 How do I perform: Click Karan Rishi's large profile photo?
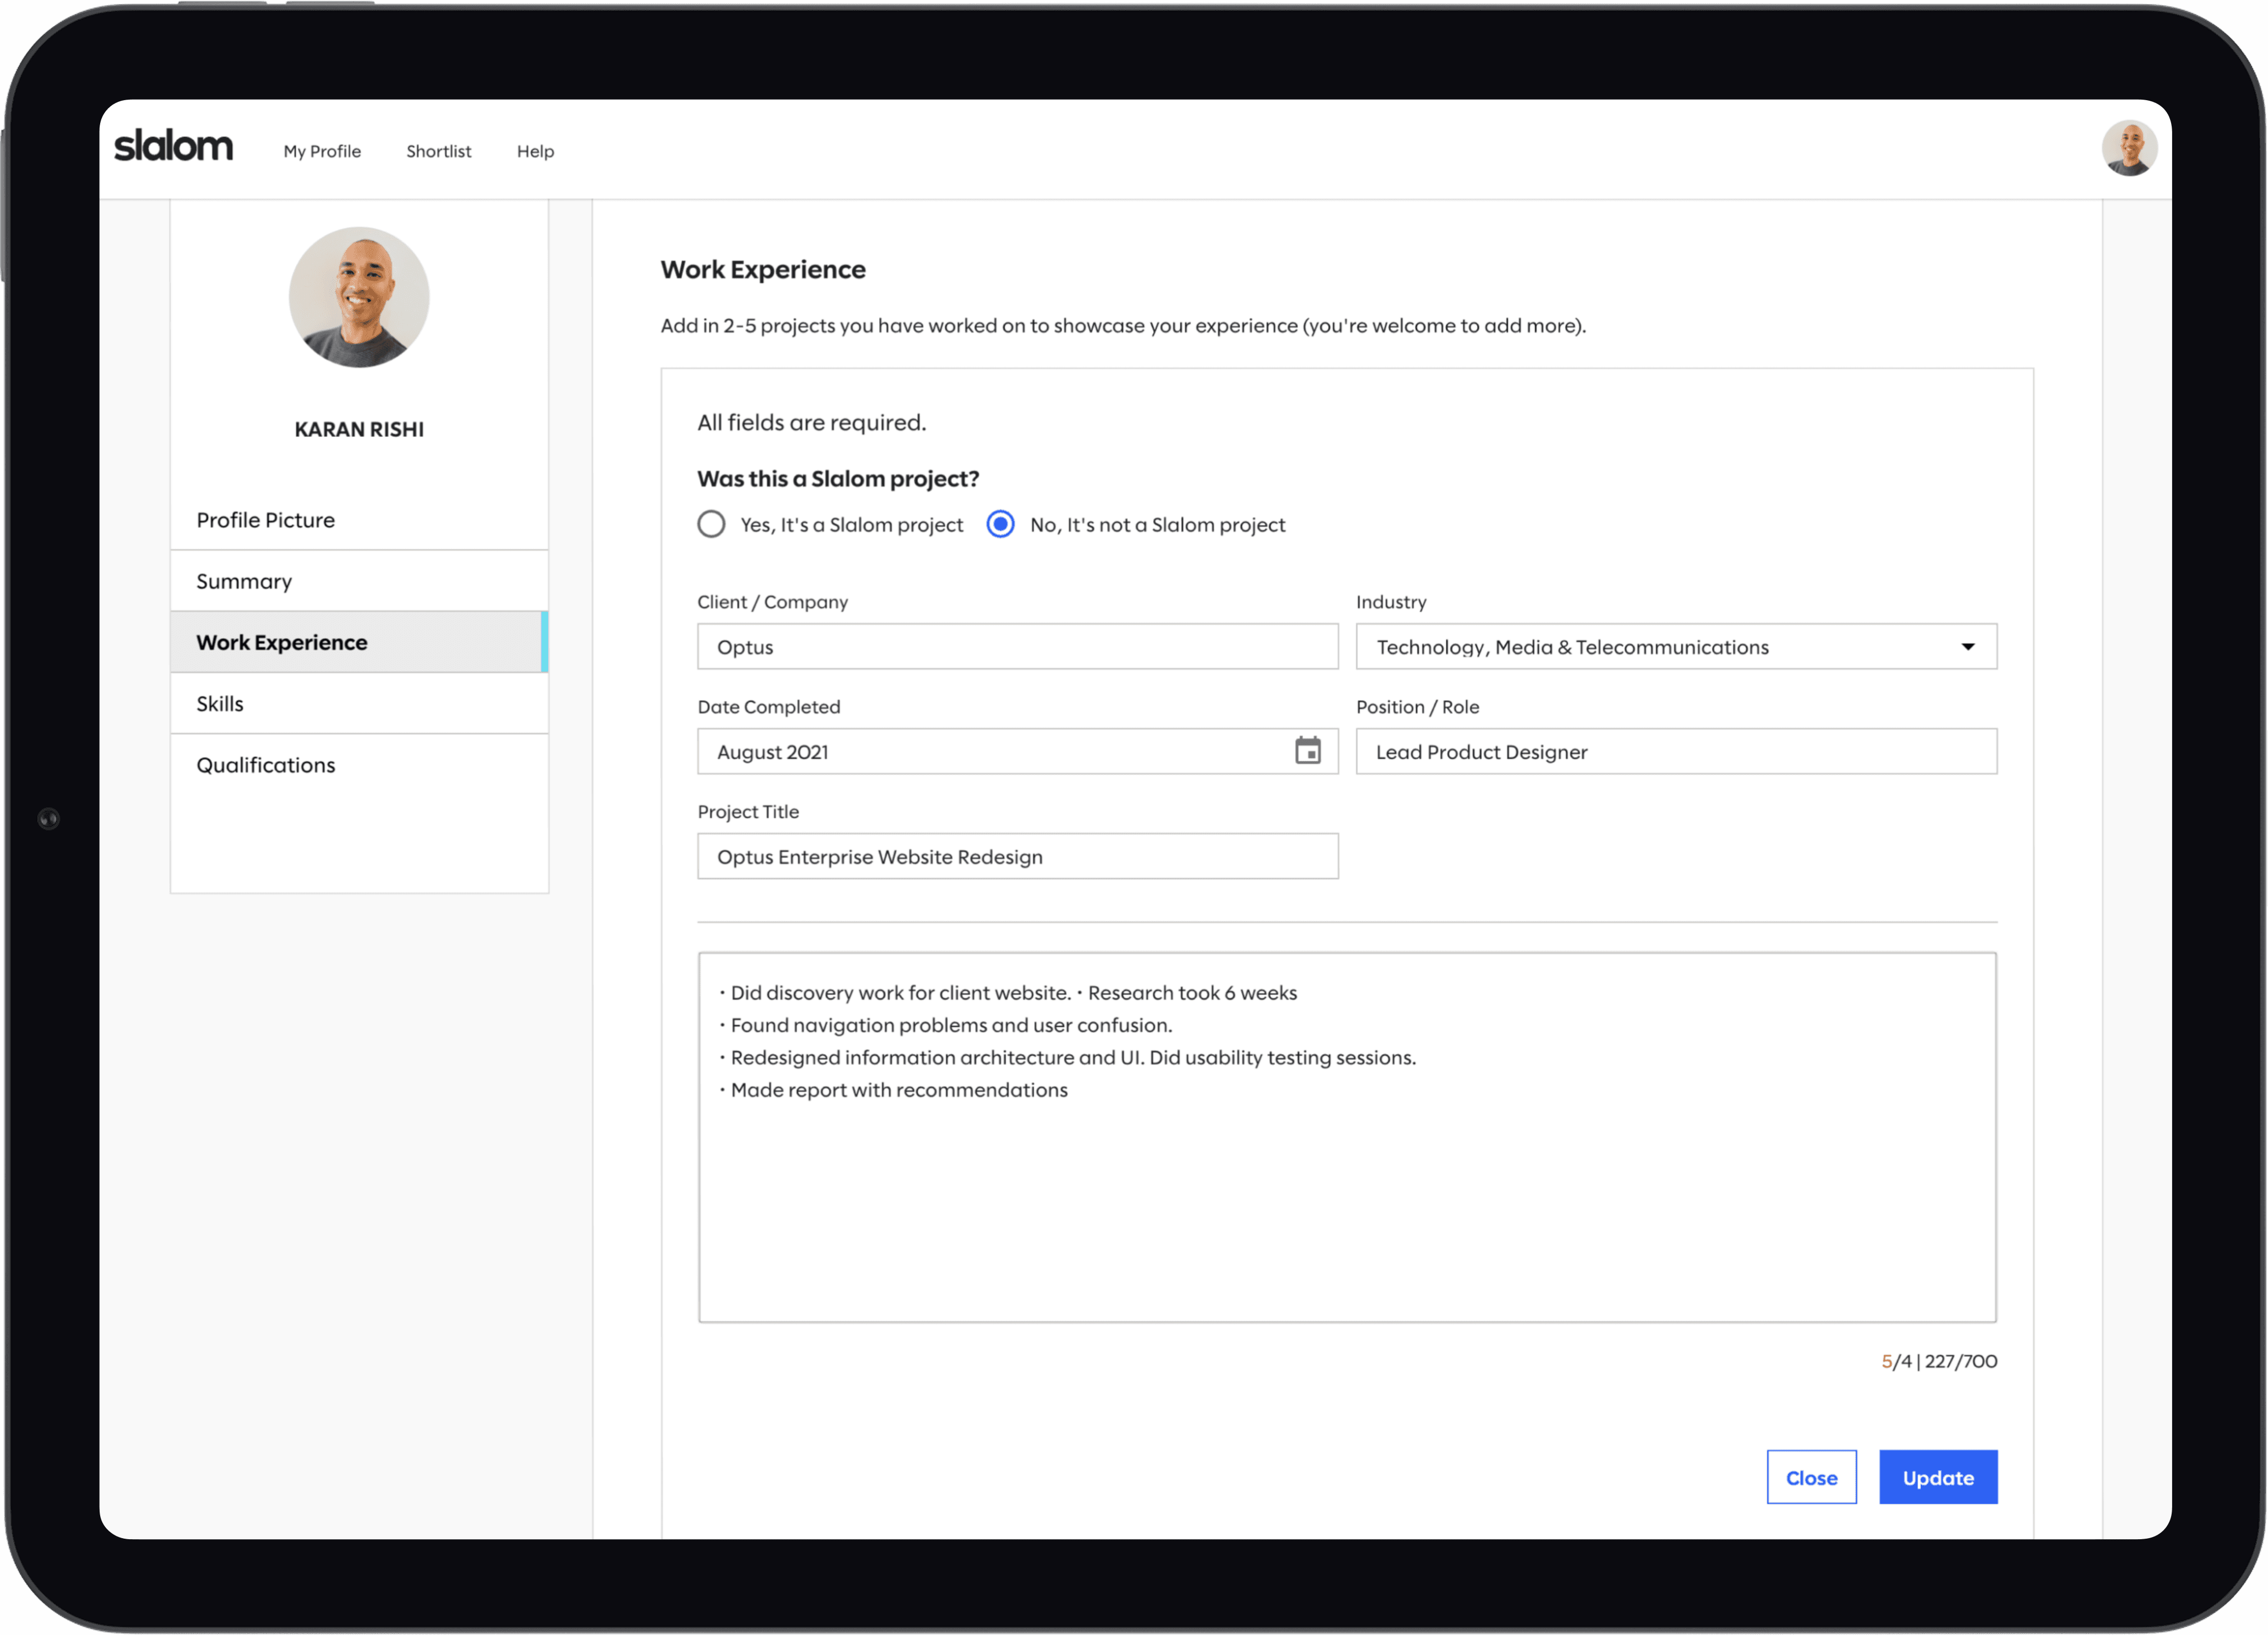[x=359, y=297]
